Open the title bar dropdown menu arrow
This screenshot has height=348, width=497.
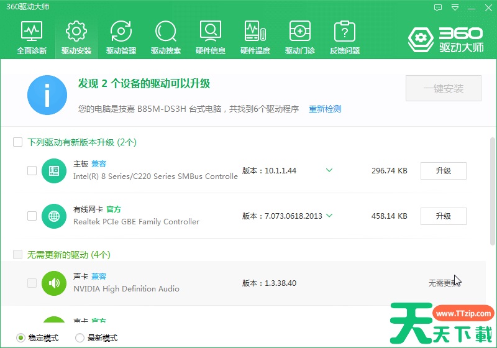[x=455, y=7]
